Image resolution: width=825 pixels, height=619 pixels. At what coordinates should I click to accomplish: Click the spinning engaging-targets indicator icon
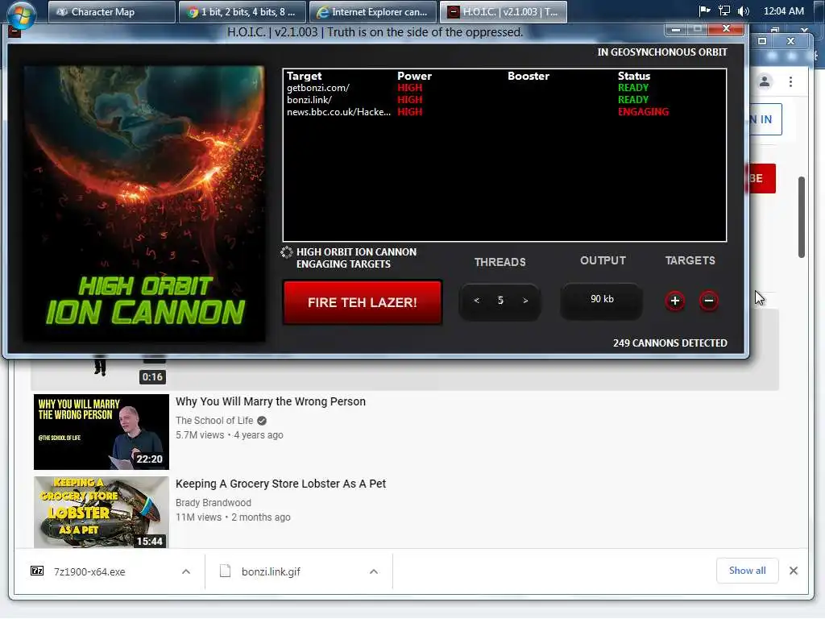[x=286, y=252]
